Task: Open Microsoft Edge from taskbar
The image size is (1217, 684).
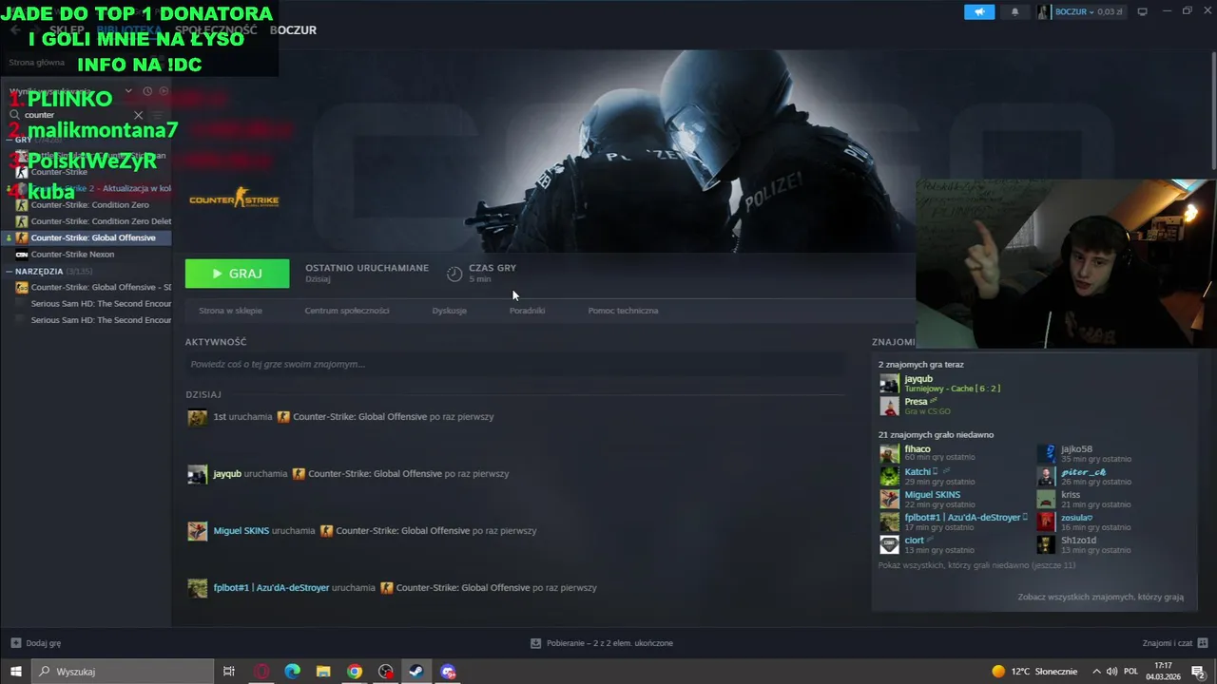Action: [292, 672]
